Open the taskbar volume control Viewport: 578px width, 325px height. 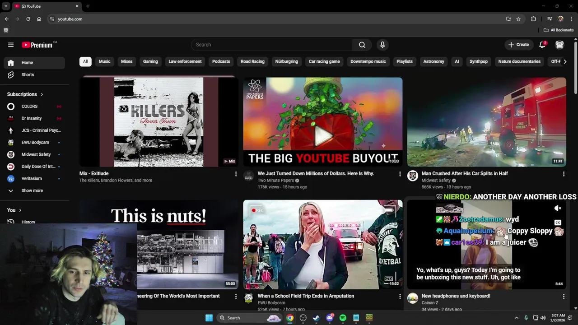click(543, 318)
